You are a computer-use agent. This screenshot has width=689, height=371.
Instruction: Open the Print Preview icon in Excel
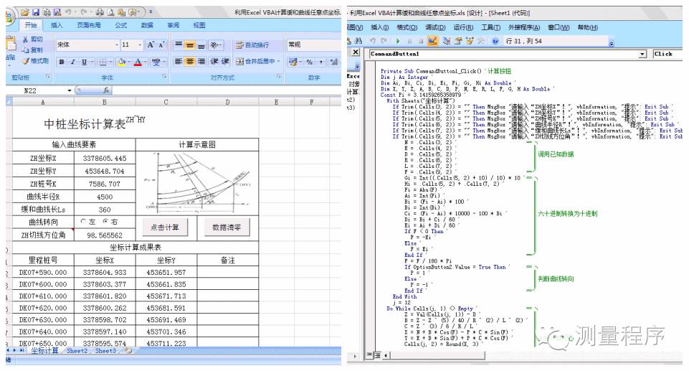[x=110, y=12]
